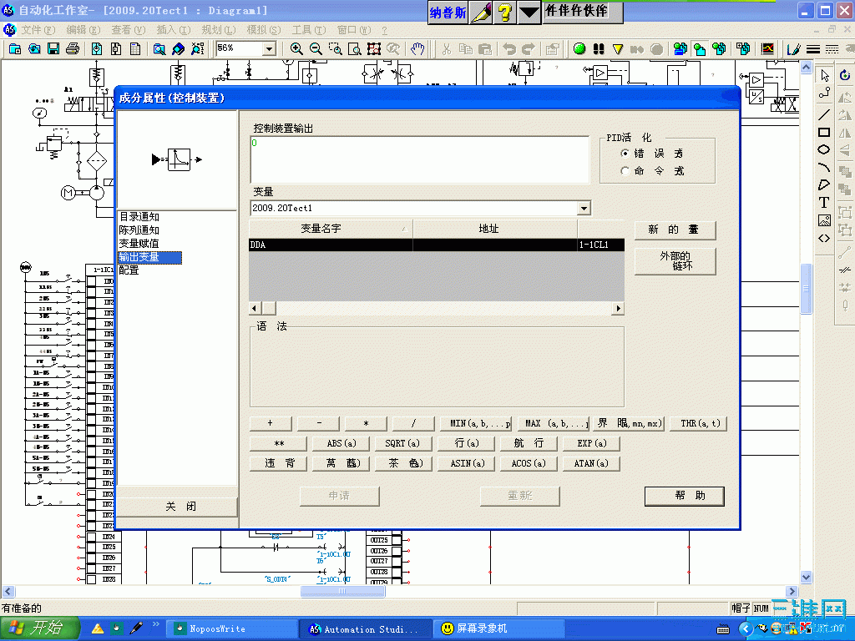855x641 pixels.
Task: Open the 2009.20Tect1 variable dropdown
Action: point(584,208)
